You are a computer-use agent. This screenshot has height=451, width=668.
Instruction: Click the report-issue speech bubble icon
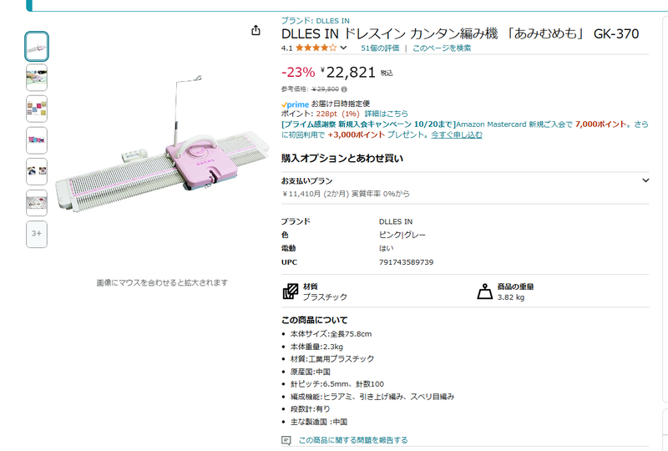pos(286,440)
